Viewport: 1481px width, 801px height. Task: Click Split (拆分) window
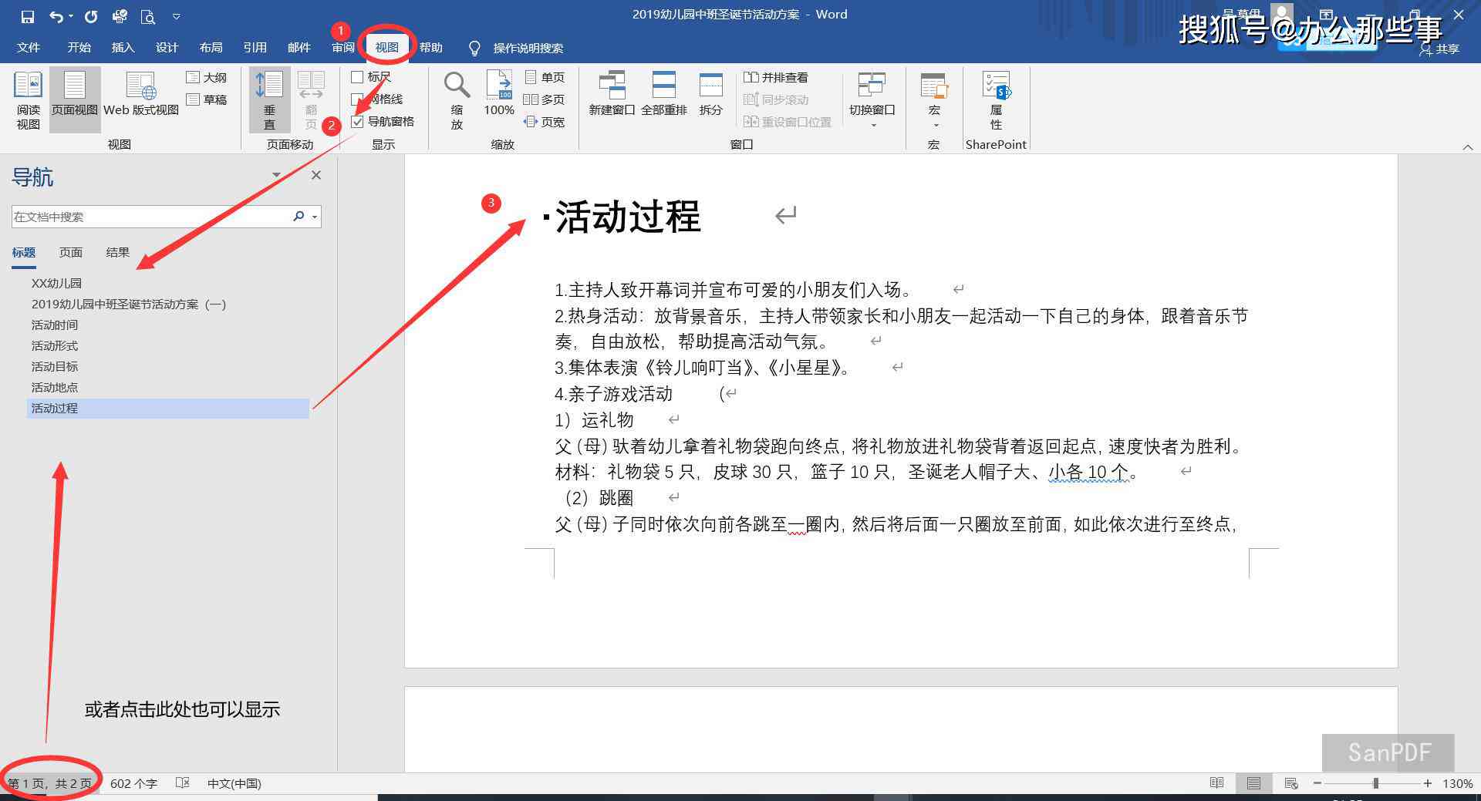tap(710, 94)
